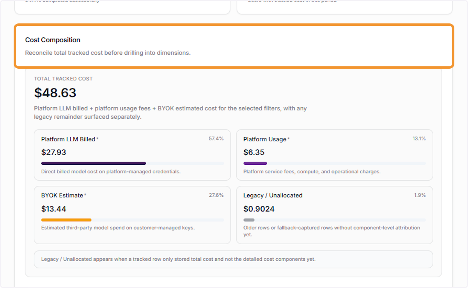Click the 57.4% share label
Screen dimensions: 468x288
click(216, 139)
